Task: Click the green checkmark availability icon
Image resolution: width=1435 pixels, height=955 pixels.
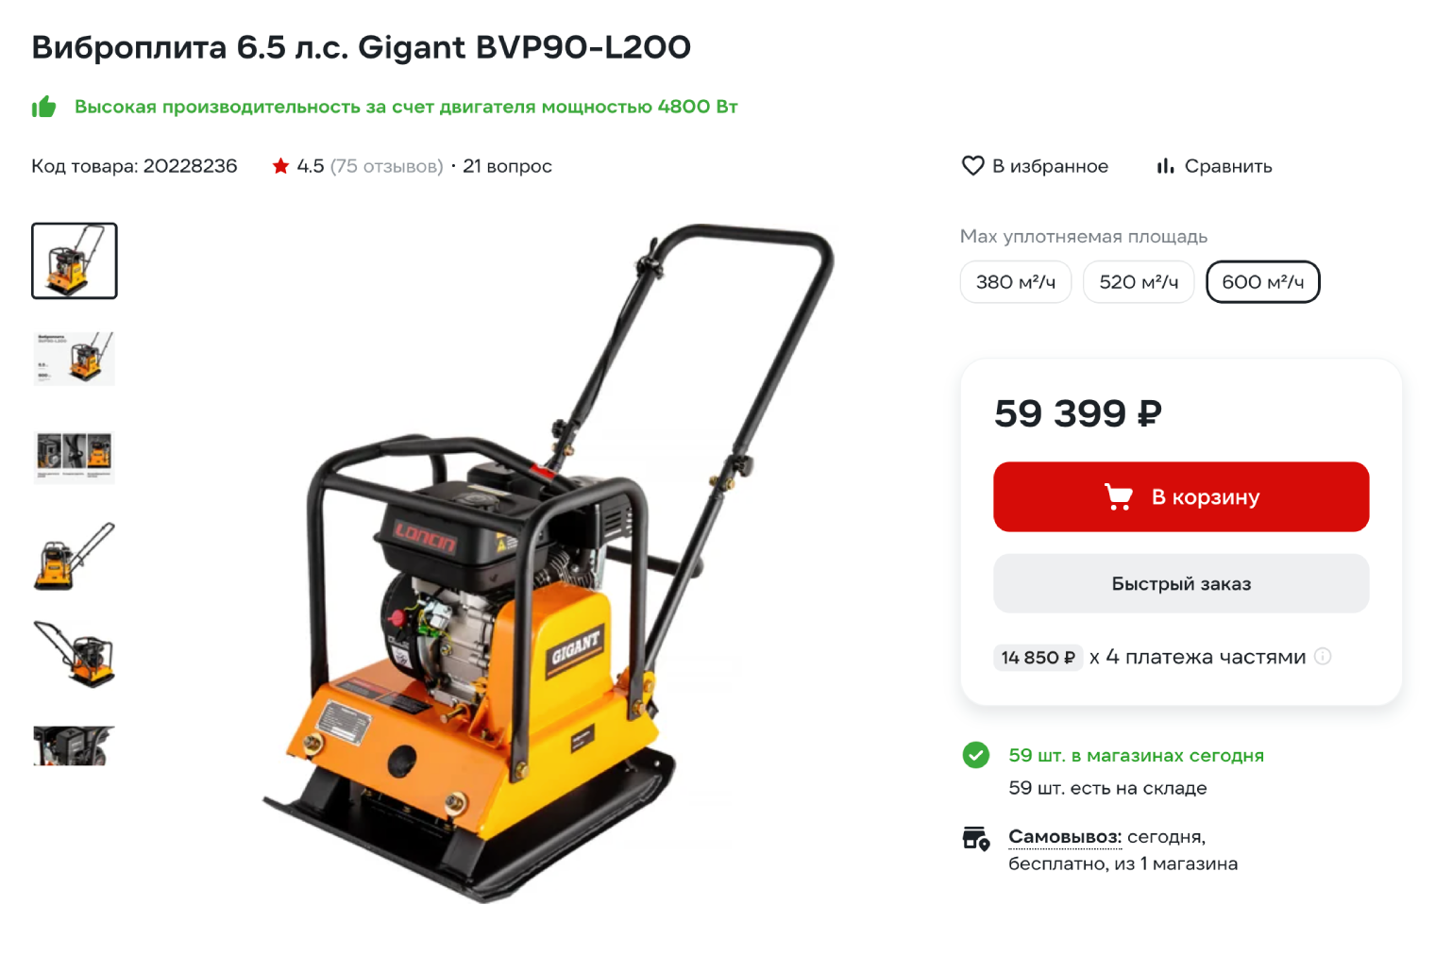Action: pos(975,755)
